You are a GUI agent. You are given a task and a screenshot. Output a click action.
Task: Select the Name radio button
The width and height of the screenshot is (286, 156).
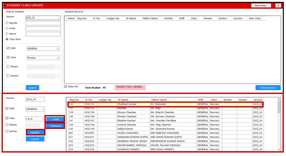[x=7, y=34]
